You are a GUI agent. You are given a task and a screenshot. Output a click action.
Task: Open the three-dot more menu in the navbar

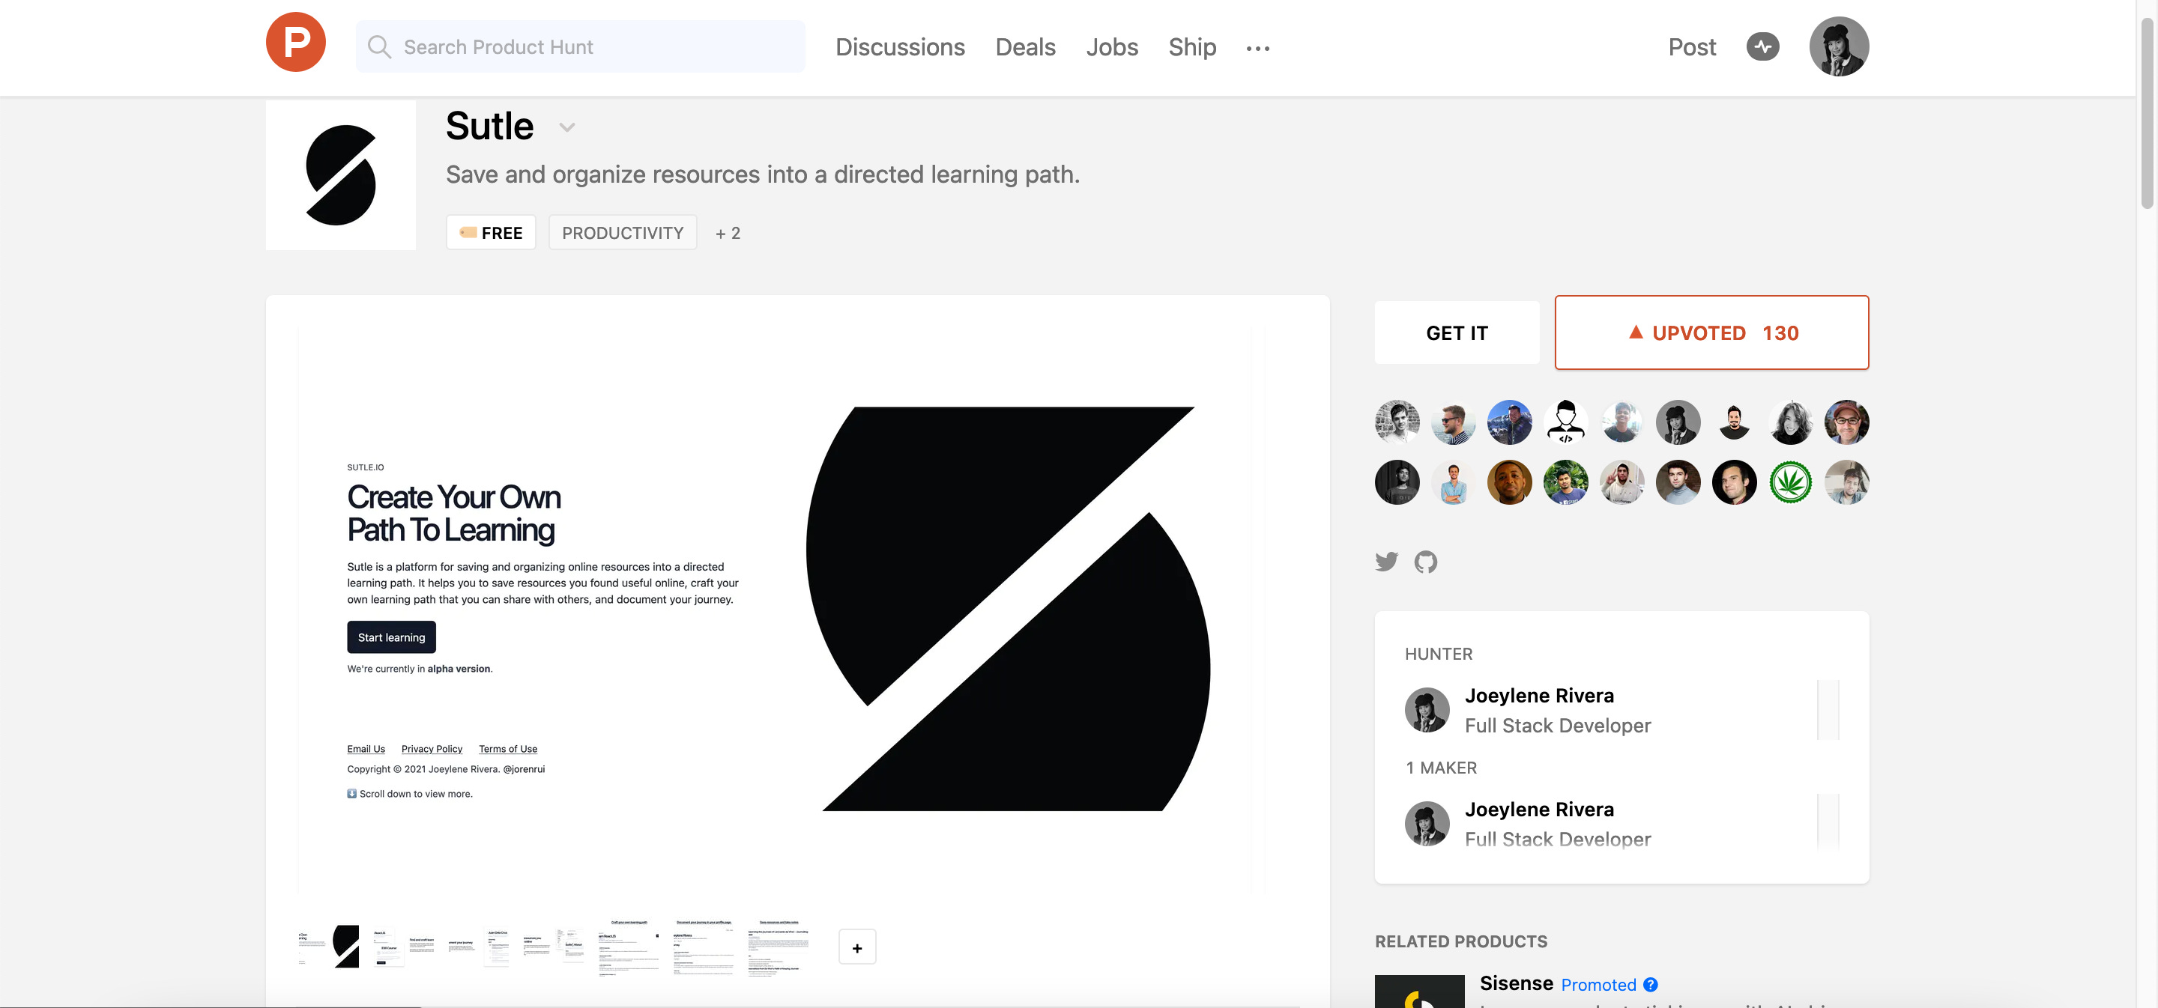(x=1257, y=49)
